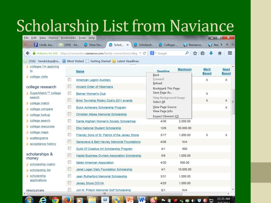Check the Jersey Shore DOVIA checkbox

[x=70, y=183]
